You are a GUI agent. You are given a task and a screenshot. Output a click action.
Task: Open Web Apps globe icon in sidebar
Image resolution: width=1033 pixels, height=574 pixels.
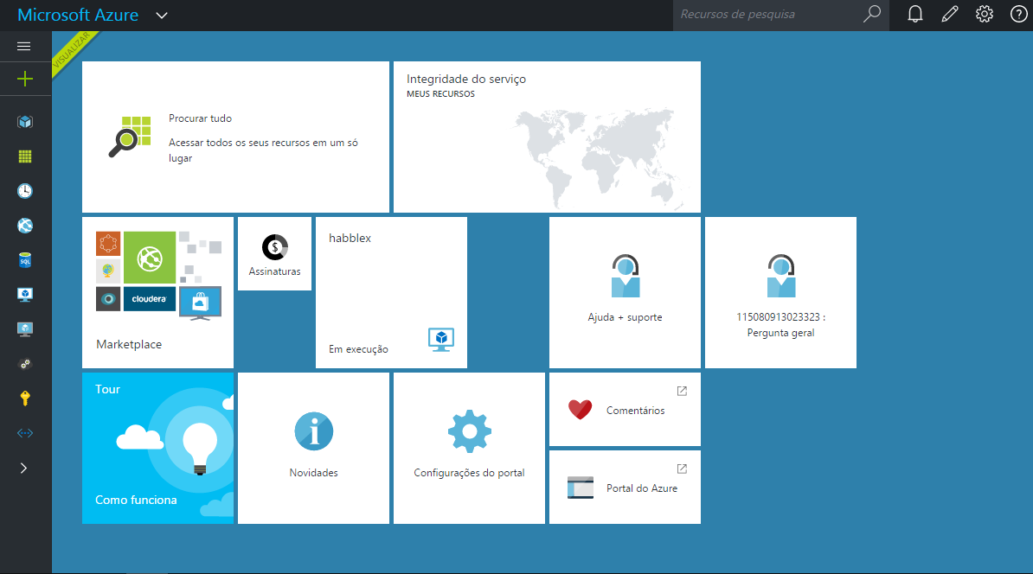click(25, 226)
